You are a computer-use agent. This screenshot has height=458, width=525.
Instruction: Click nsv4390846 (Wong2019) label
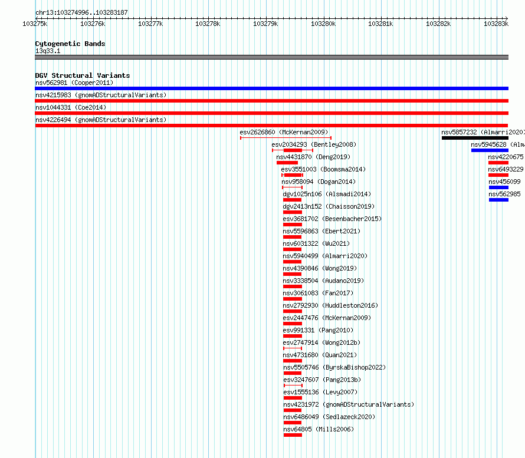pyautogui.click(x=320, y=268)
